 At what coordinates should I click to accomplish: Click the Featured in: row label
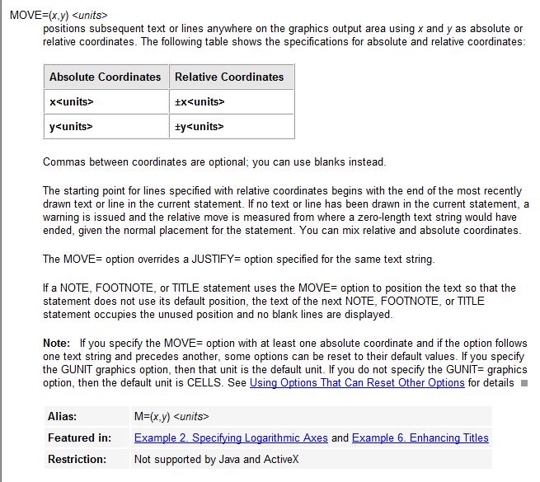[79, 438]
